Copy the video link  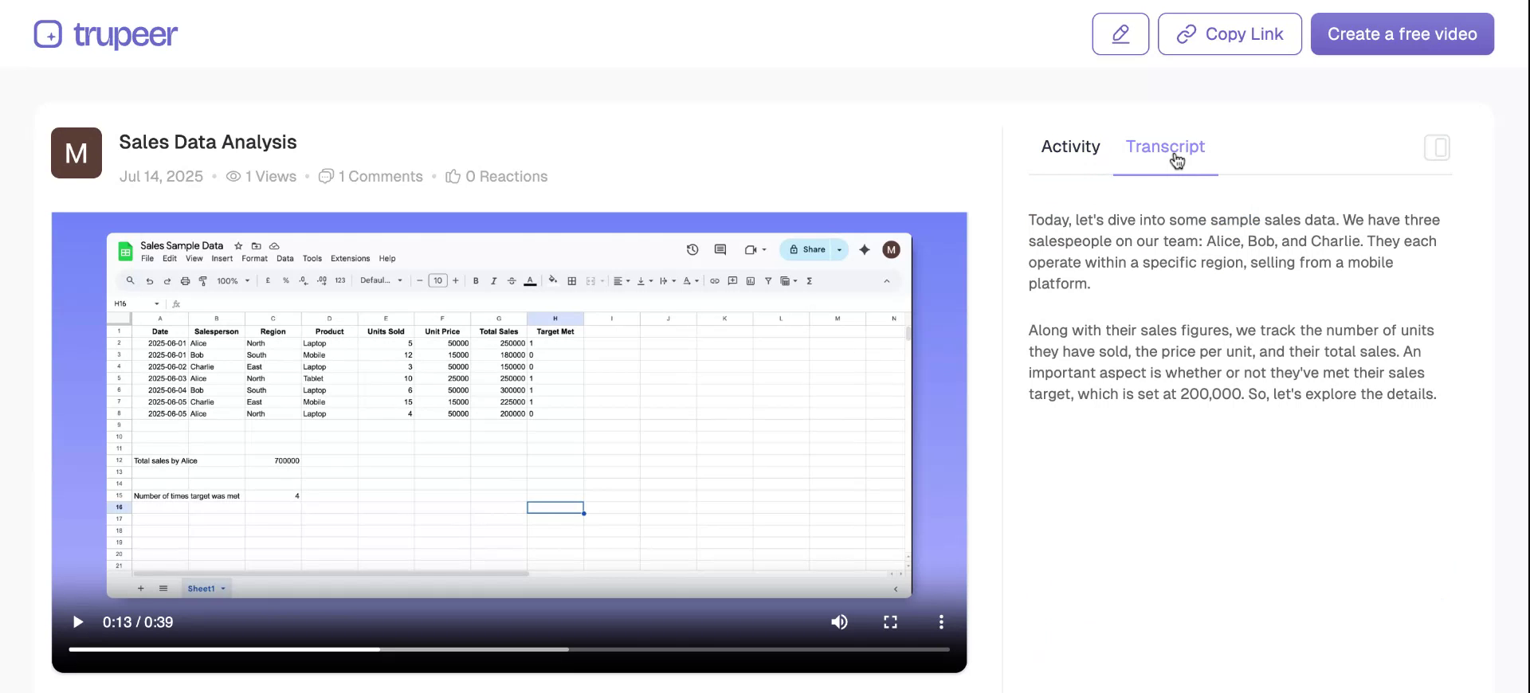(x=1230, y=34)
